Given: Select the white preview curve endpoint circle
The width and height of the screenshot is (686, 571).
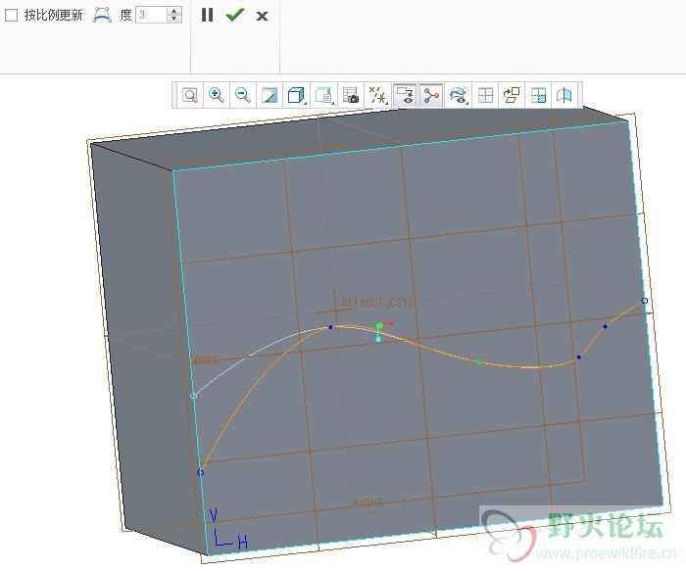Looking at the screenshot, I should pyautogui.click(x=194, y=396).
